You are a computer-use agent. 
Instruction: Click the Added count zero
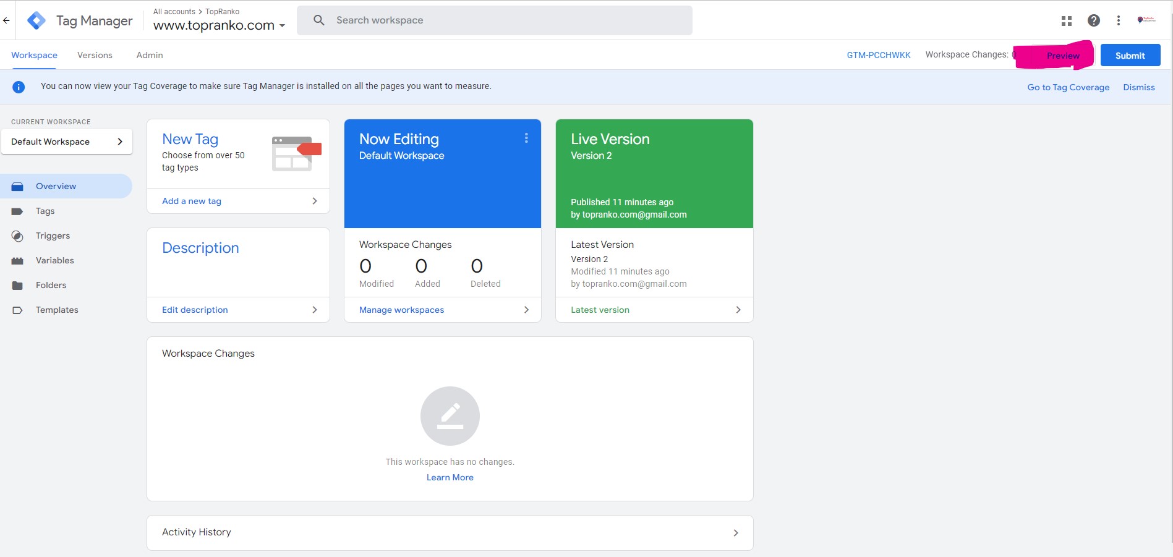click(421, 266)
